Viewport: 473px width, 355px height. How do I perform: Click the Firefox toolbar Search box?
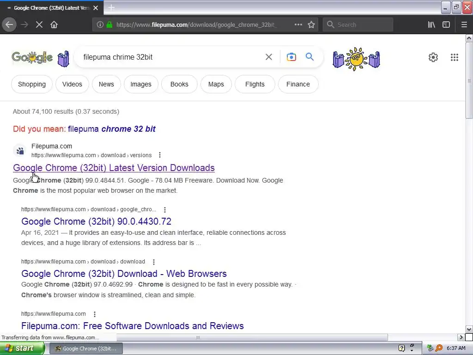358,24
